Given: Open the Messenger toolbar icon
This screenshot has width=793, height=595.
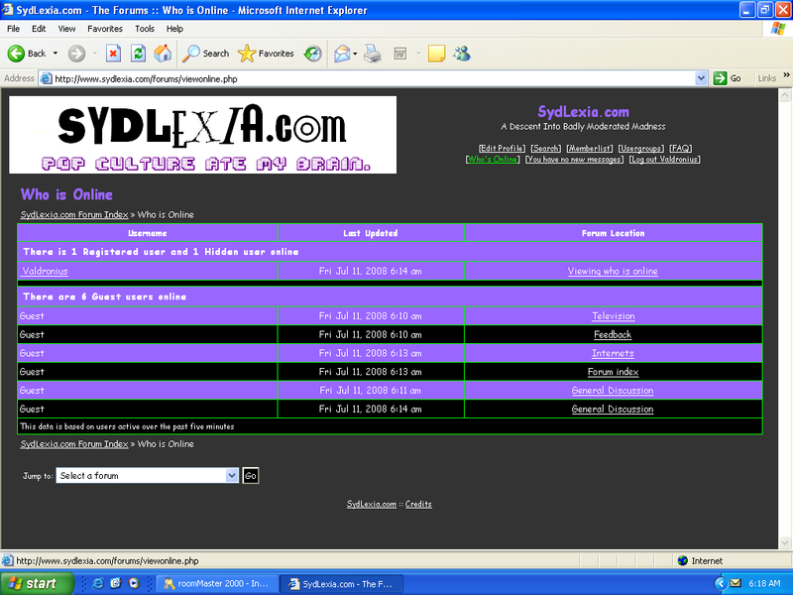Looking at the screenshot, I should [462, 54].
